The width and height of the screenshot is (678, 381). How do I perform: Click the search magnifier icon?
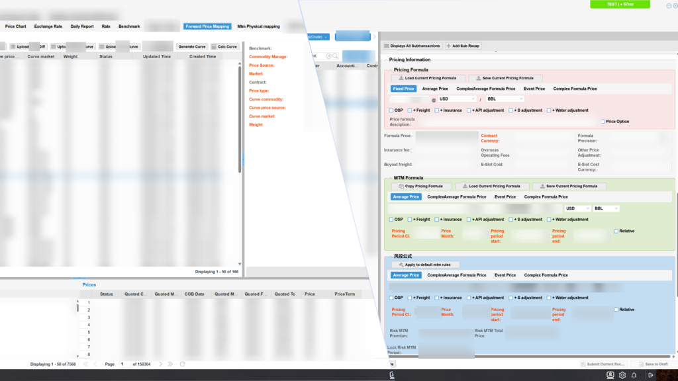(336, 56)
